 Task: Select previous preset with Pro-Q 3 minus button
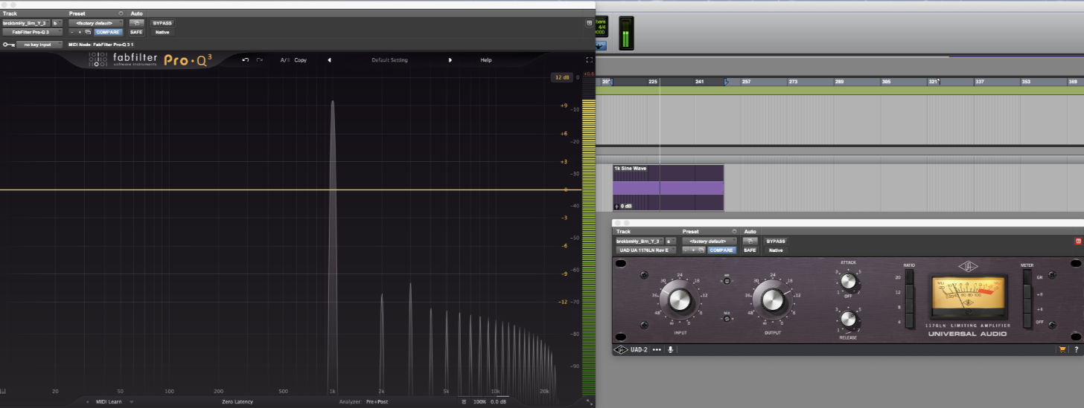[72, 32]
